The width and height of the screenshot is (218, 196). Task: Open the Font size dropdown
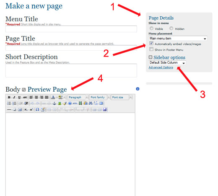[122, 97]
